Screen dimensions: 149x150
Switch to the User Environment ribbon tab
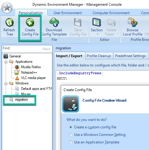pyautogui.click(x=68, y=13)
